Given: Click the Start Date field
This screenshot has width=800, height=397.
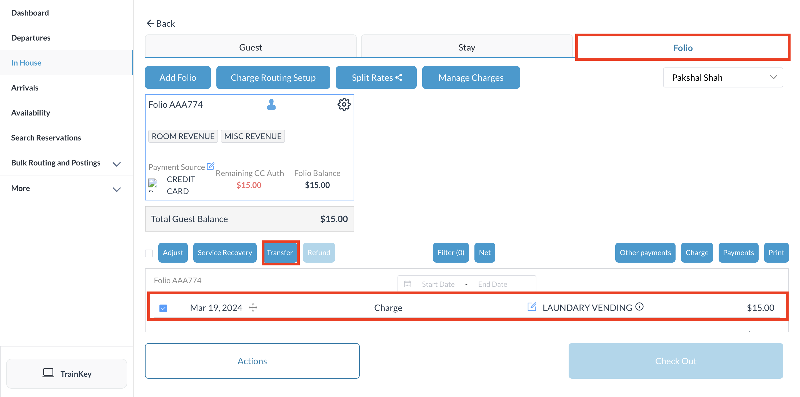Looking at the screenshot, I should tap(438, 284).
